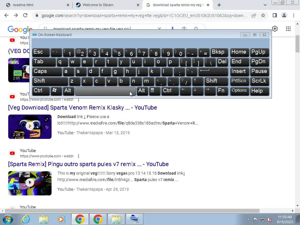Toggle the left Alt key
Image resolution: width=300 pixels, height=225 pixels.
(69, 91)
